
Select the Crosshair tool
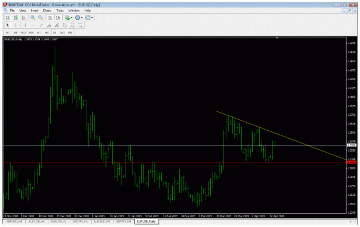(x=16, y=25)
